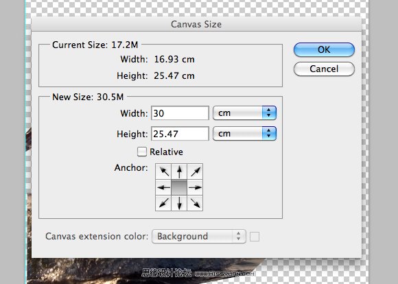Select the bottom-left anchor arrow
The image size is (398, 284).
click(x=163, y=203)
